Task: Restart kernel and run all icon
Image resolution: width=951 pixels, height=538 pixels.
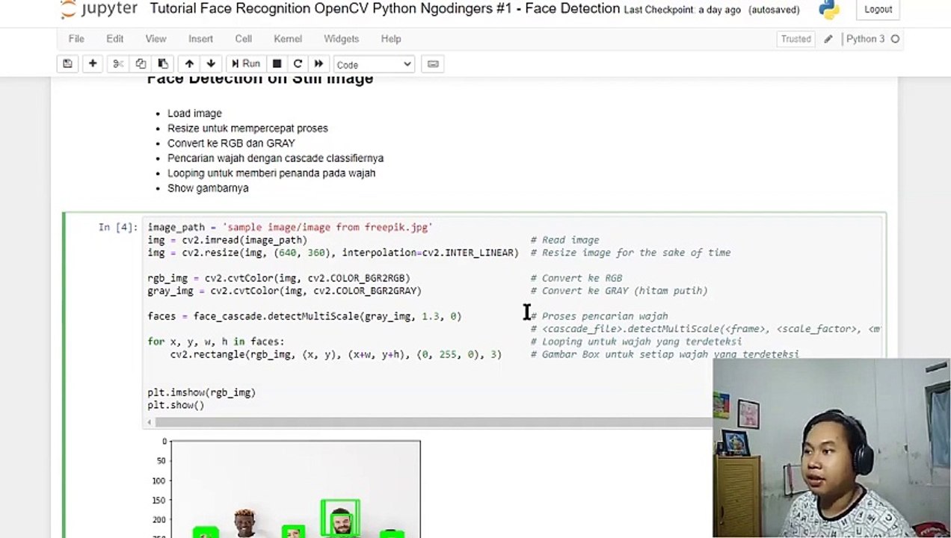Action: coord(318,64)
